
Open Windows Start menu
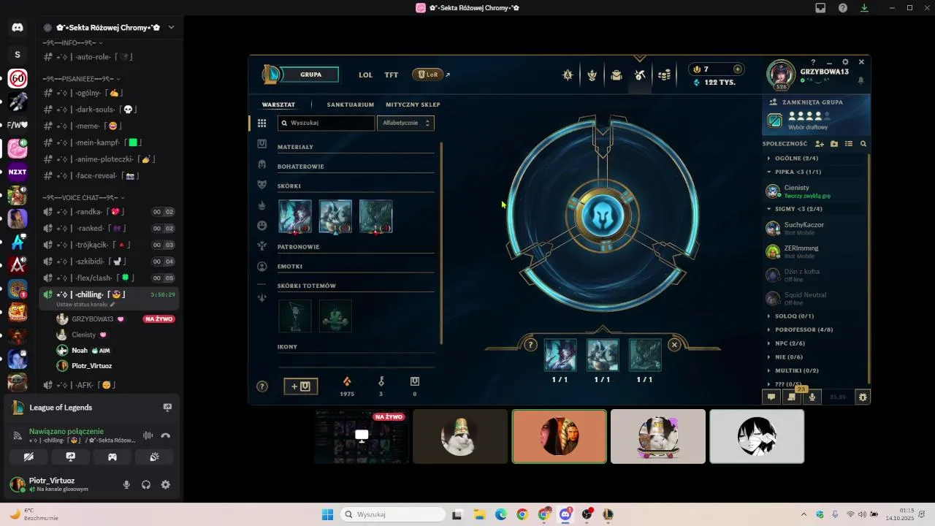click(327, 514)
